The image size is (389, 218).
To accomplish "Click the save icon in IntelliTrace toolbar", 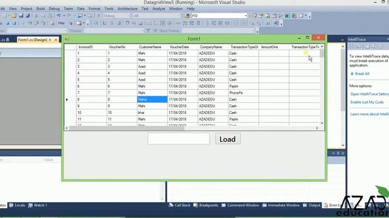I will pyautogui.click(x=367, y=46).
